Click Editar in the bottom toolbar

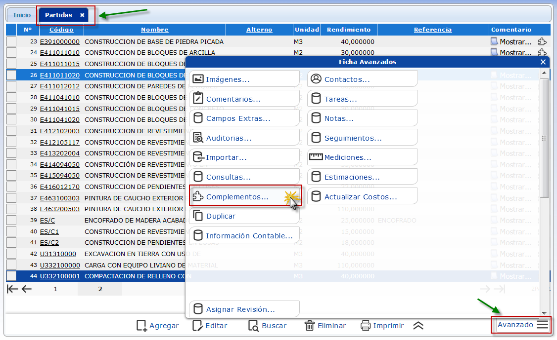(210, 326)
